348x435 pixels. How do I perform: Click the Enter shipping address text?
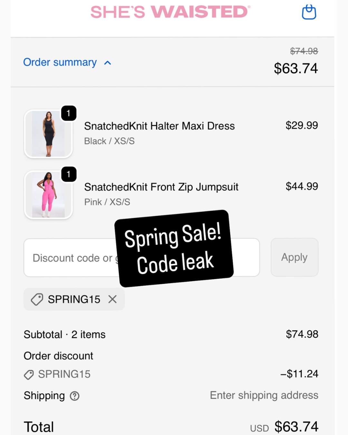[x=264, y=395]
